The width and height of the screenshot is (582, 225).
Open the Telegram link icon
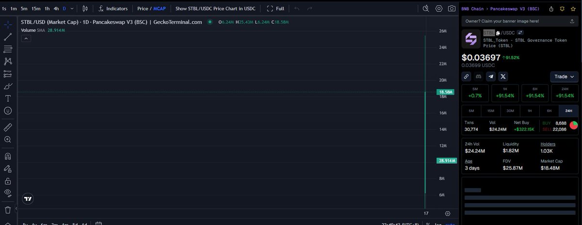(x=491, y=77)
